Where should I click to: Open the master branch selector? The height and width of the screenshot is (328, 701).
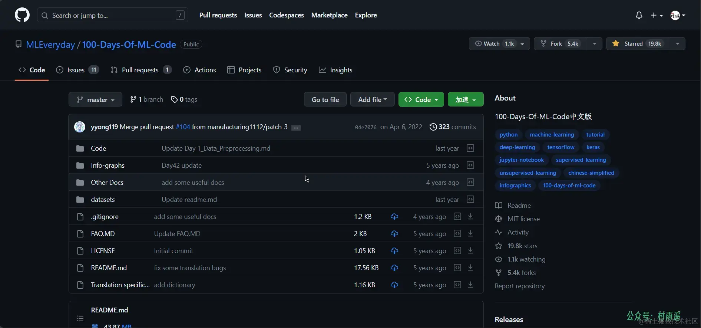95,99
